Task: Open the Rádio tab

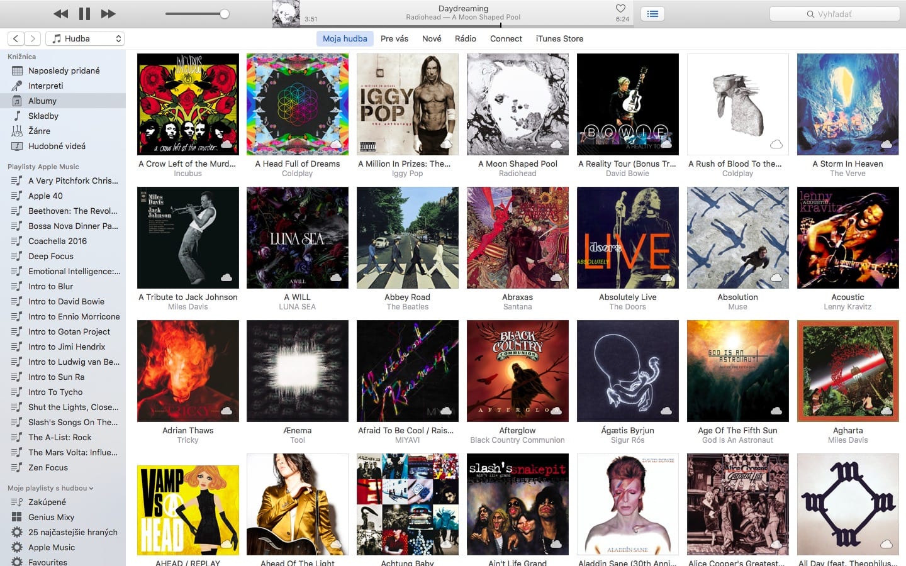Action: point(466,39)
